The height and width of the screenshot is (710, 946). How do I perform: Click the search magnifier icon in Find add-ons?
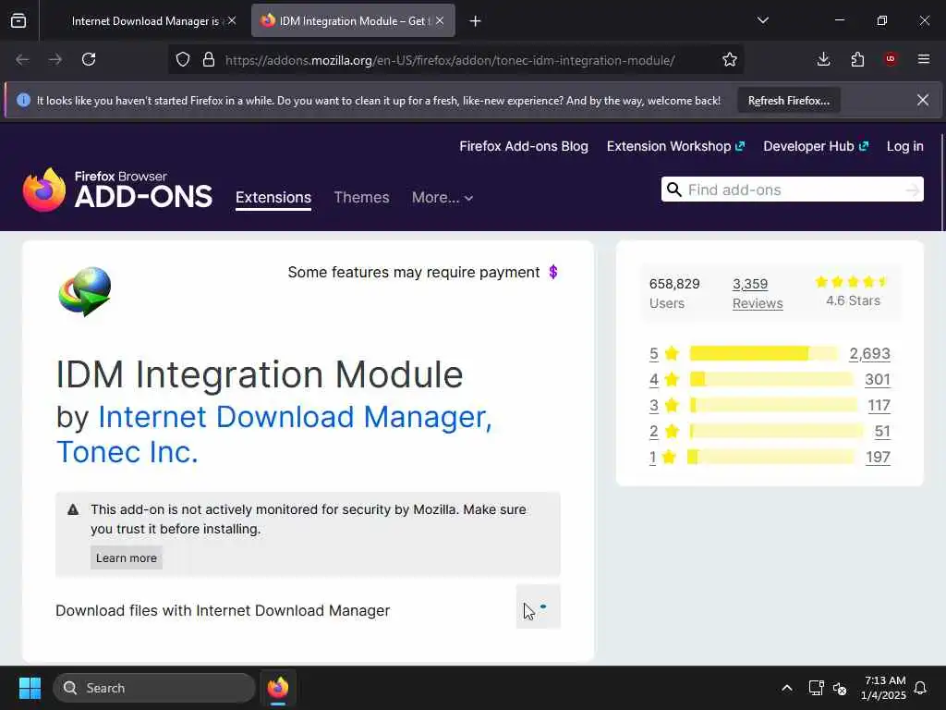(x=673, y=190)
